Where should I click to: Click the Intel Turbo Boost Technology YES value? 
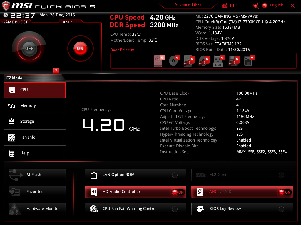(x=239, y=128)
